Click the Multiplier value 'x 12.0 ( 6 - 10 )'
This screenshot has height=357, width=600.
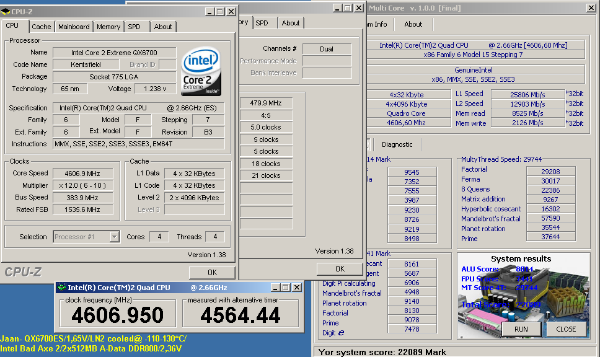pos(82,185)
